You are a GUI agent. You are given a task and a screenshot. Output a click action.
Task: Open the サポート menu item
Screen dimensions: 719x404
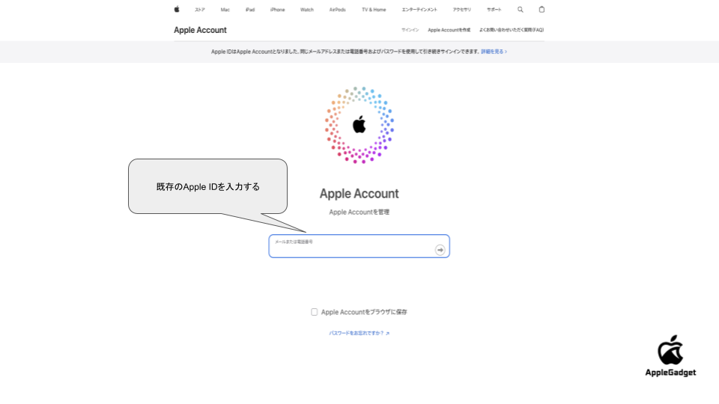[494, 10]
